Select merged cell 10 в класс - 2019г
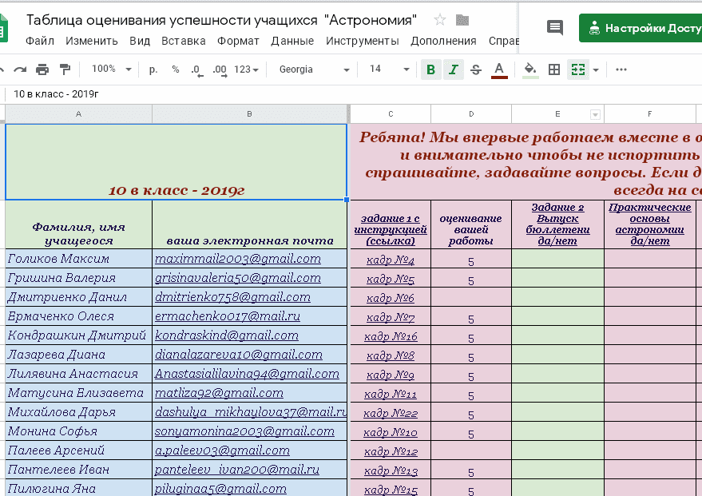This screenshot has height=496, width=702. 176,162
